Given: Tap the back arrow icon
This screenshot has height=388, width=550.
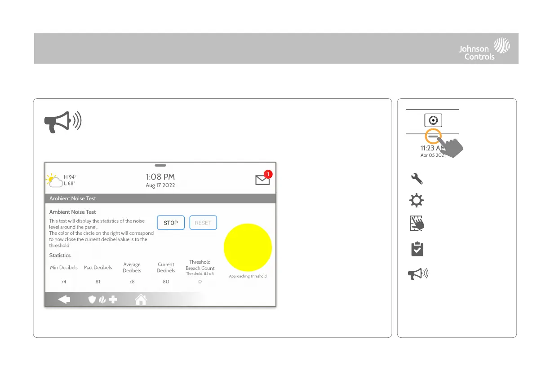Looking at the screenshot, I should [64, 300].
